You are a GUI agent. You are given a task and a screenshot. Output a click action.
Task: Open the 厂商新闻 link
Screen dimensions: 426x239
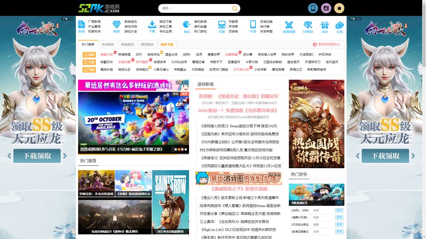pos(94,22)
